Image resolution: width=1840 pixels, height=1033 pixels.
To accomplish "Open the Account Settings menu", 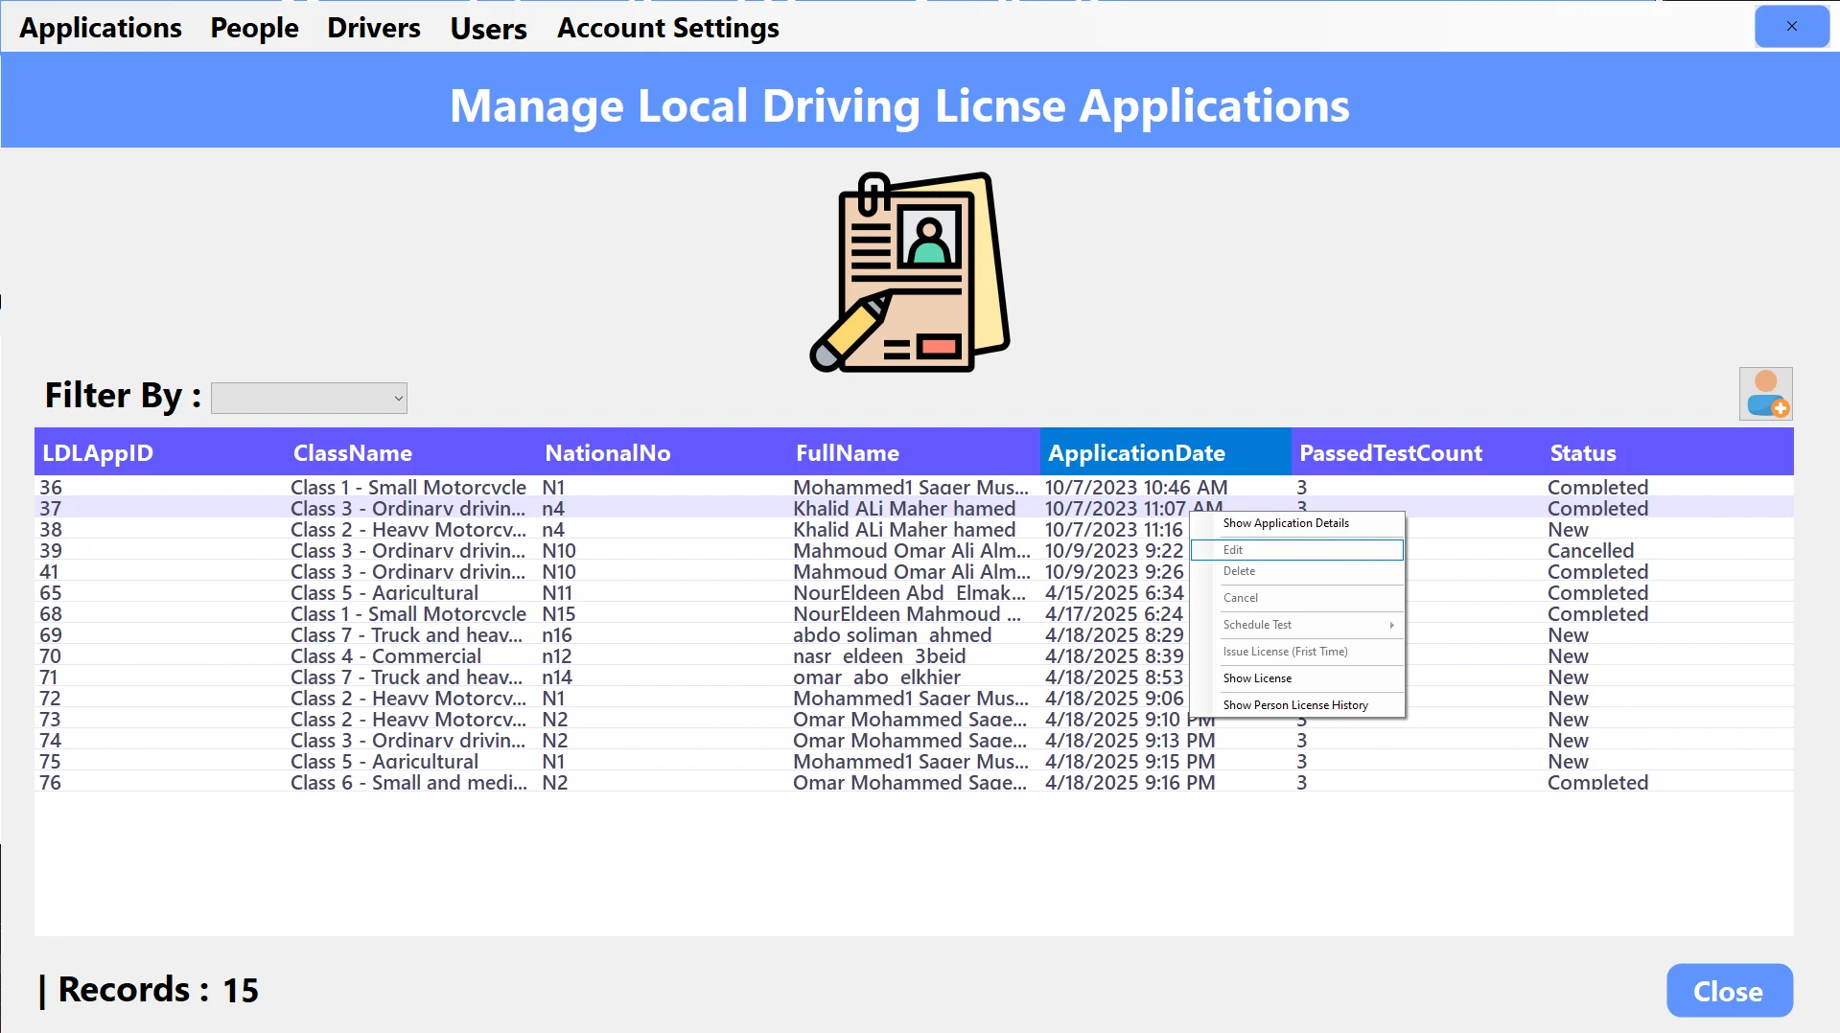I will (668, 28).
